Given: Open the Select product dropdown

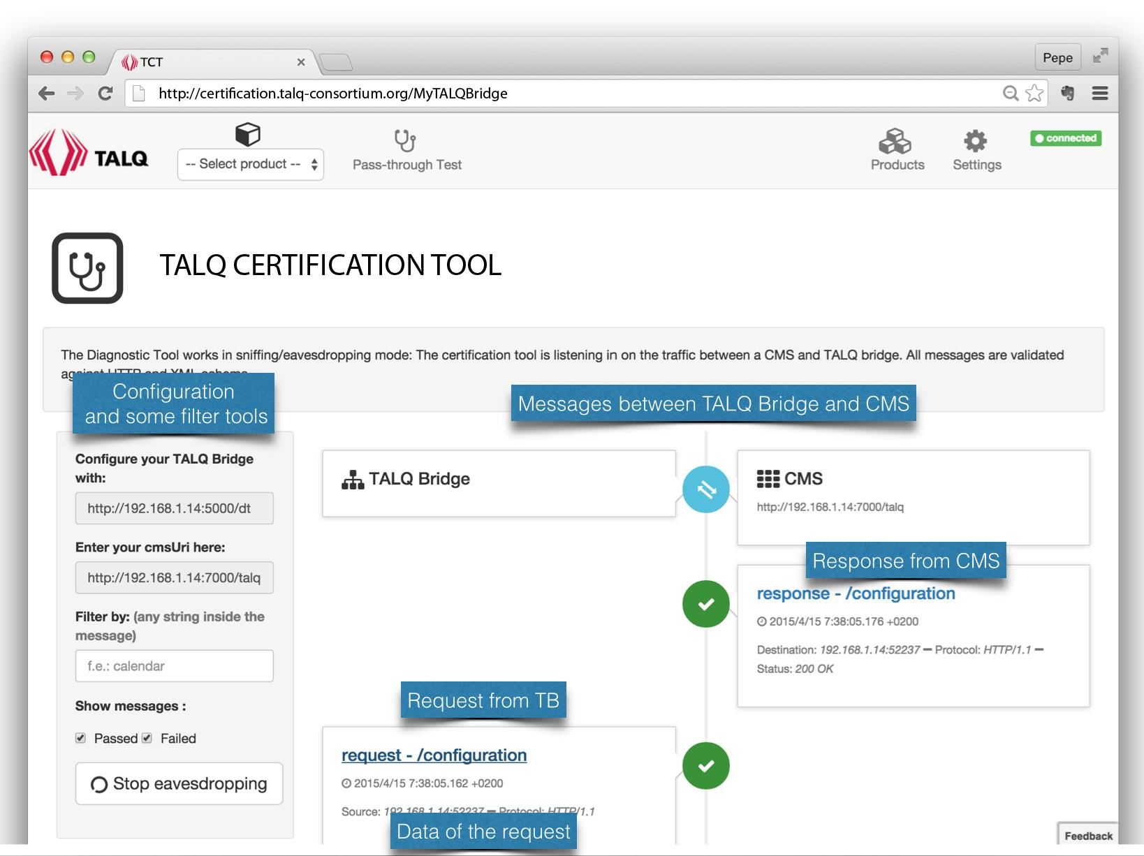Looking at the screenshot, I should 249,164.
